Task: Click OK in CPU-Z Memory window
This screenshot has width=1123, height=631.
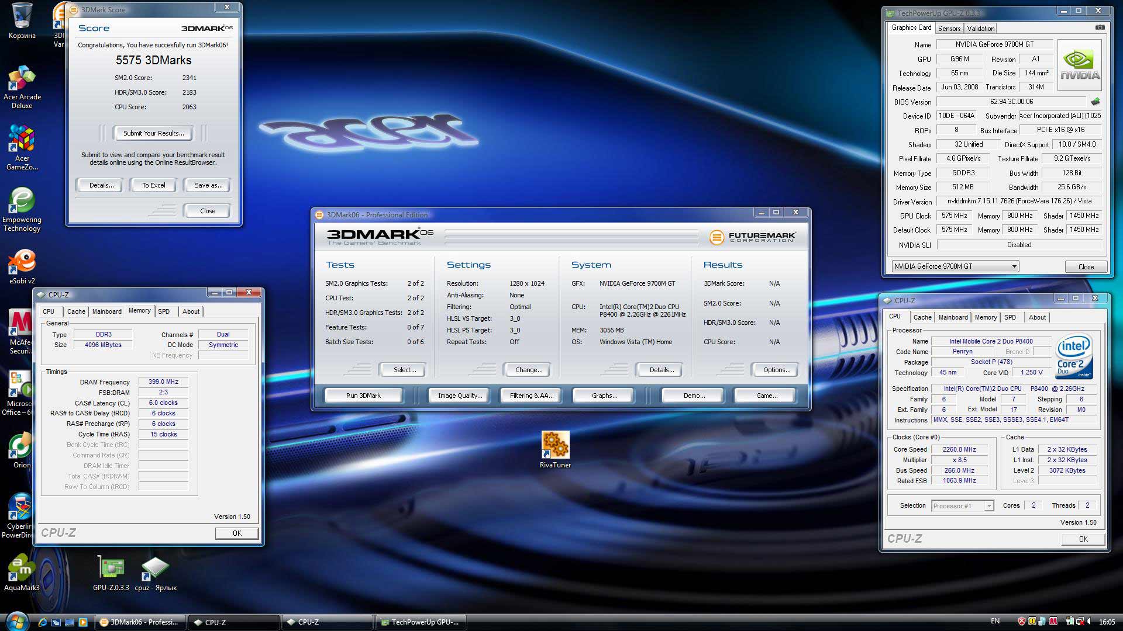Action: click(x=237, y=533)
